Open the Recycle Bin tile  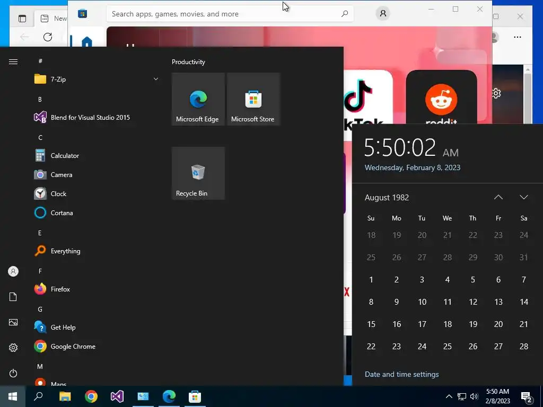click(198, 173)
